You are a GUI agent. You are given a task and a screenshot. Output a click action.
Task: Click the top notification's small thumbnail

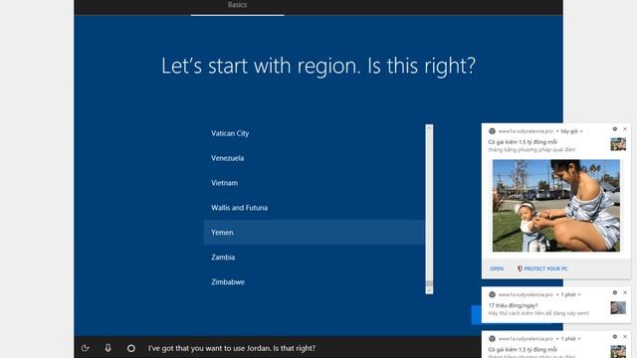pyautogui.click(x=618, y=144)
